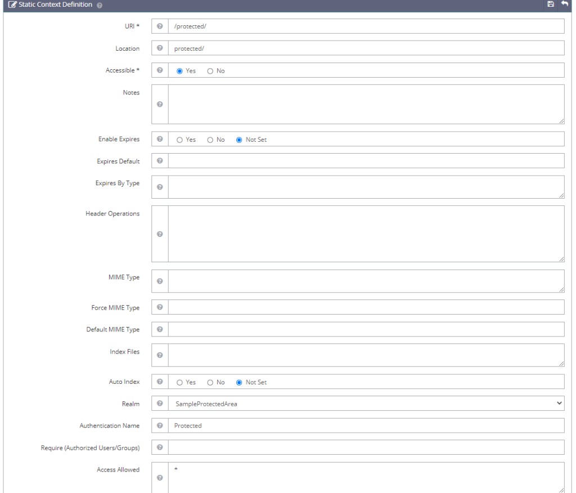The width and height of the screenshot is (576, 493).
Task: Click the Require Authorized Users/Groups field
Action: click(x=366, y=447)
